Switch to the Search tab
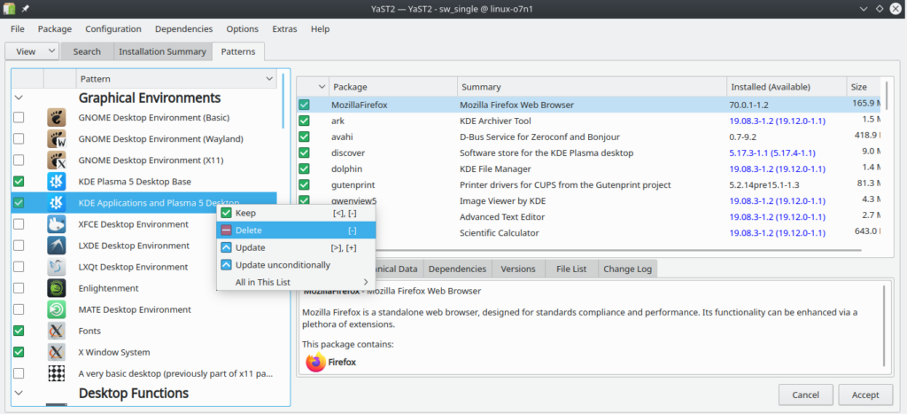 [87, 51]
